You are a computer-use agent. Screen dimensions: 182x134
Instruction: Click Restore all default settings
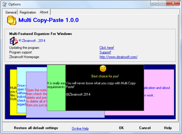click(36, 128)
